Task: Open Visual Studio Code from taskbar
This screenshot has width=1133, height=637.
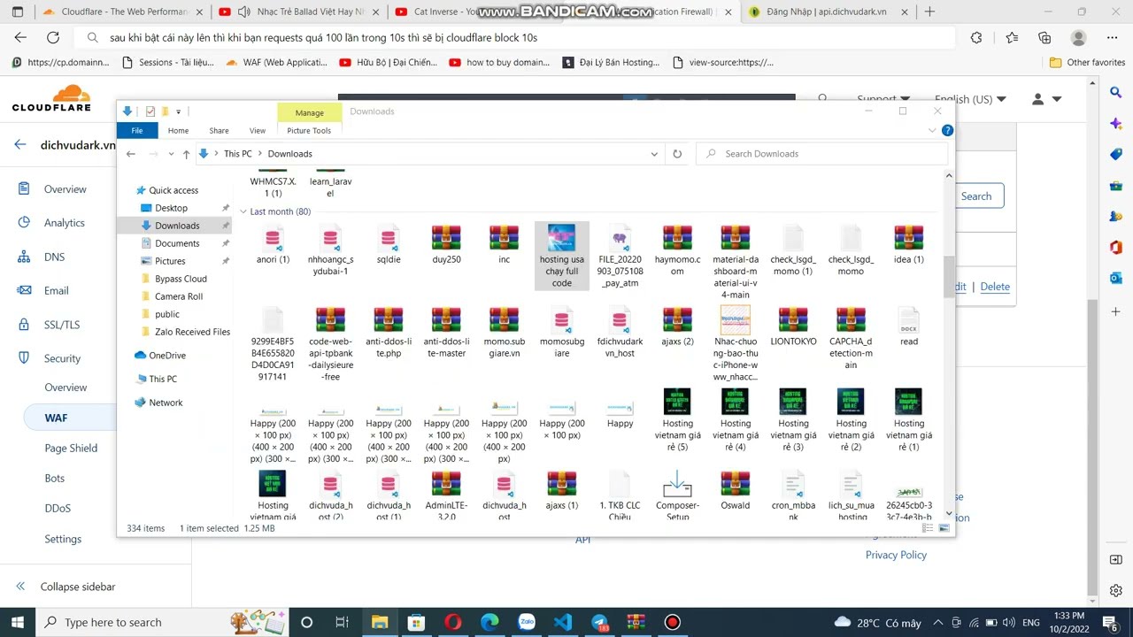Action: 563,622
